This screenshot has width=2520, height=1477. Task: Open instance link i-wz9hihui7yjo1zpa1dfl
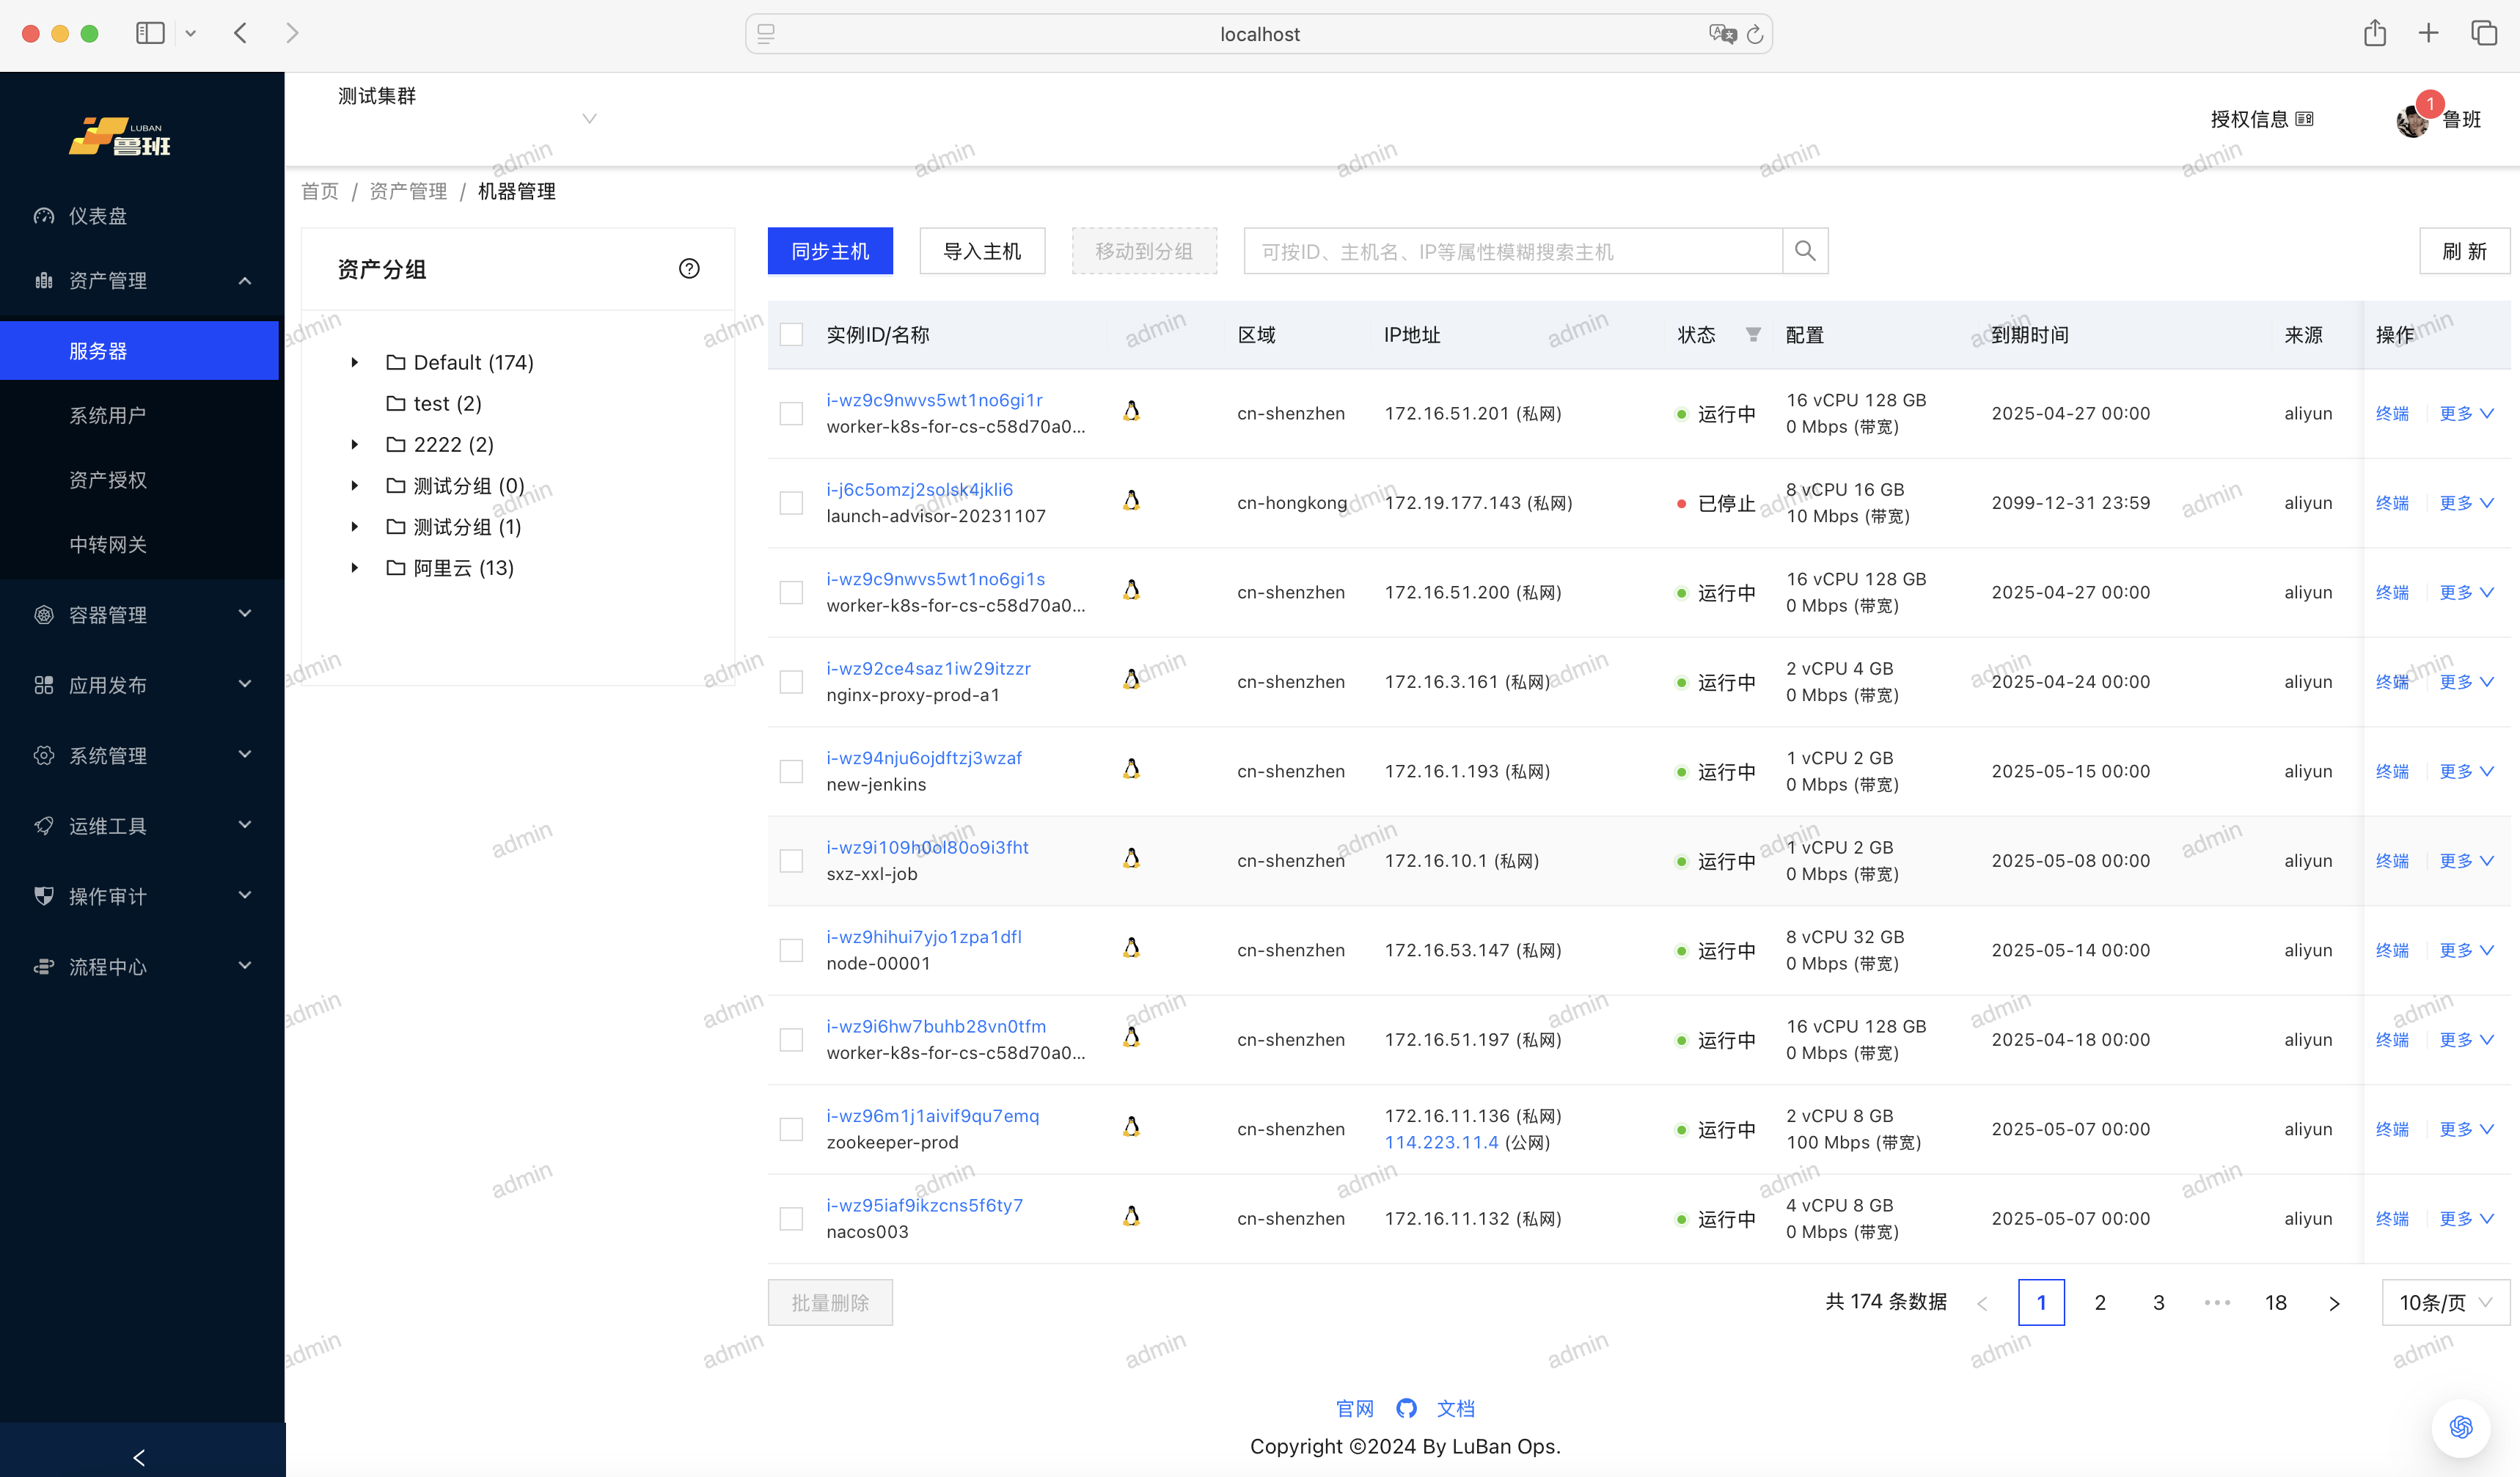tap(923, 937)
